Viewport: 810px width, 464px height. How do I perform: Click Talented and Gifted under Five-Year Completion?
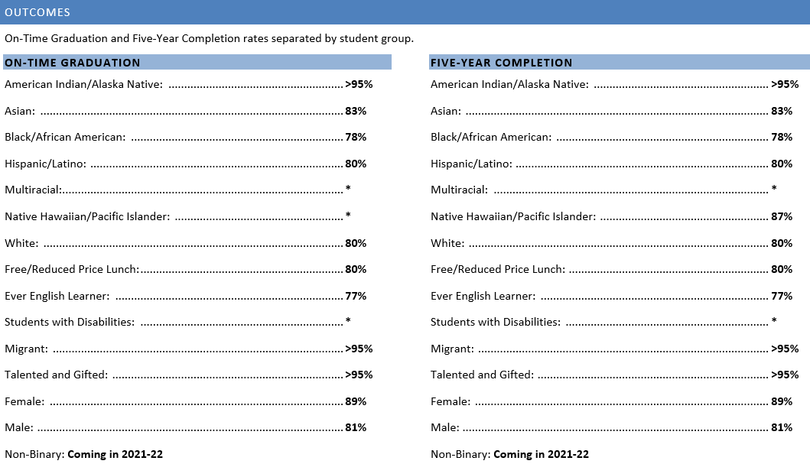[482, 375]
